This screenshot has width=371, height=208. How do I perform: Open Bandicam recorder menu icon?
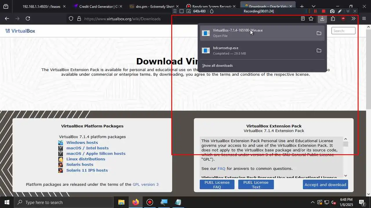point(175,11)
